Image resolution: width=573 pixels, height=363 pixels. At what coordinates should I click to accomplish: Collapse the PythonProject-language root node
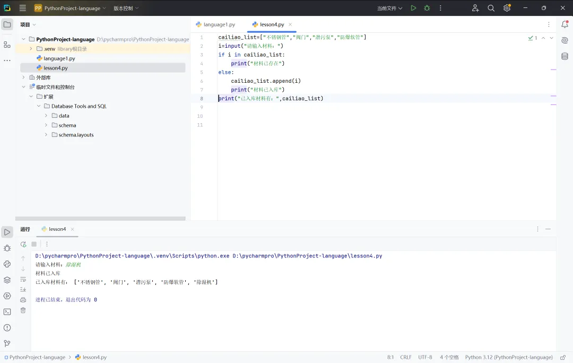(x=24, y=39)
